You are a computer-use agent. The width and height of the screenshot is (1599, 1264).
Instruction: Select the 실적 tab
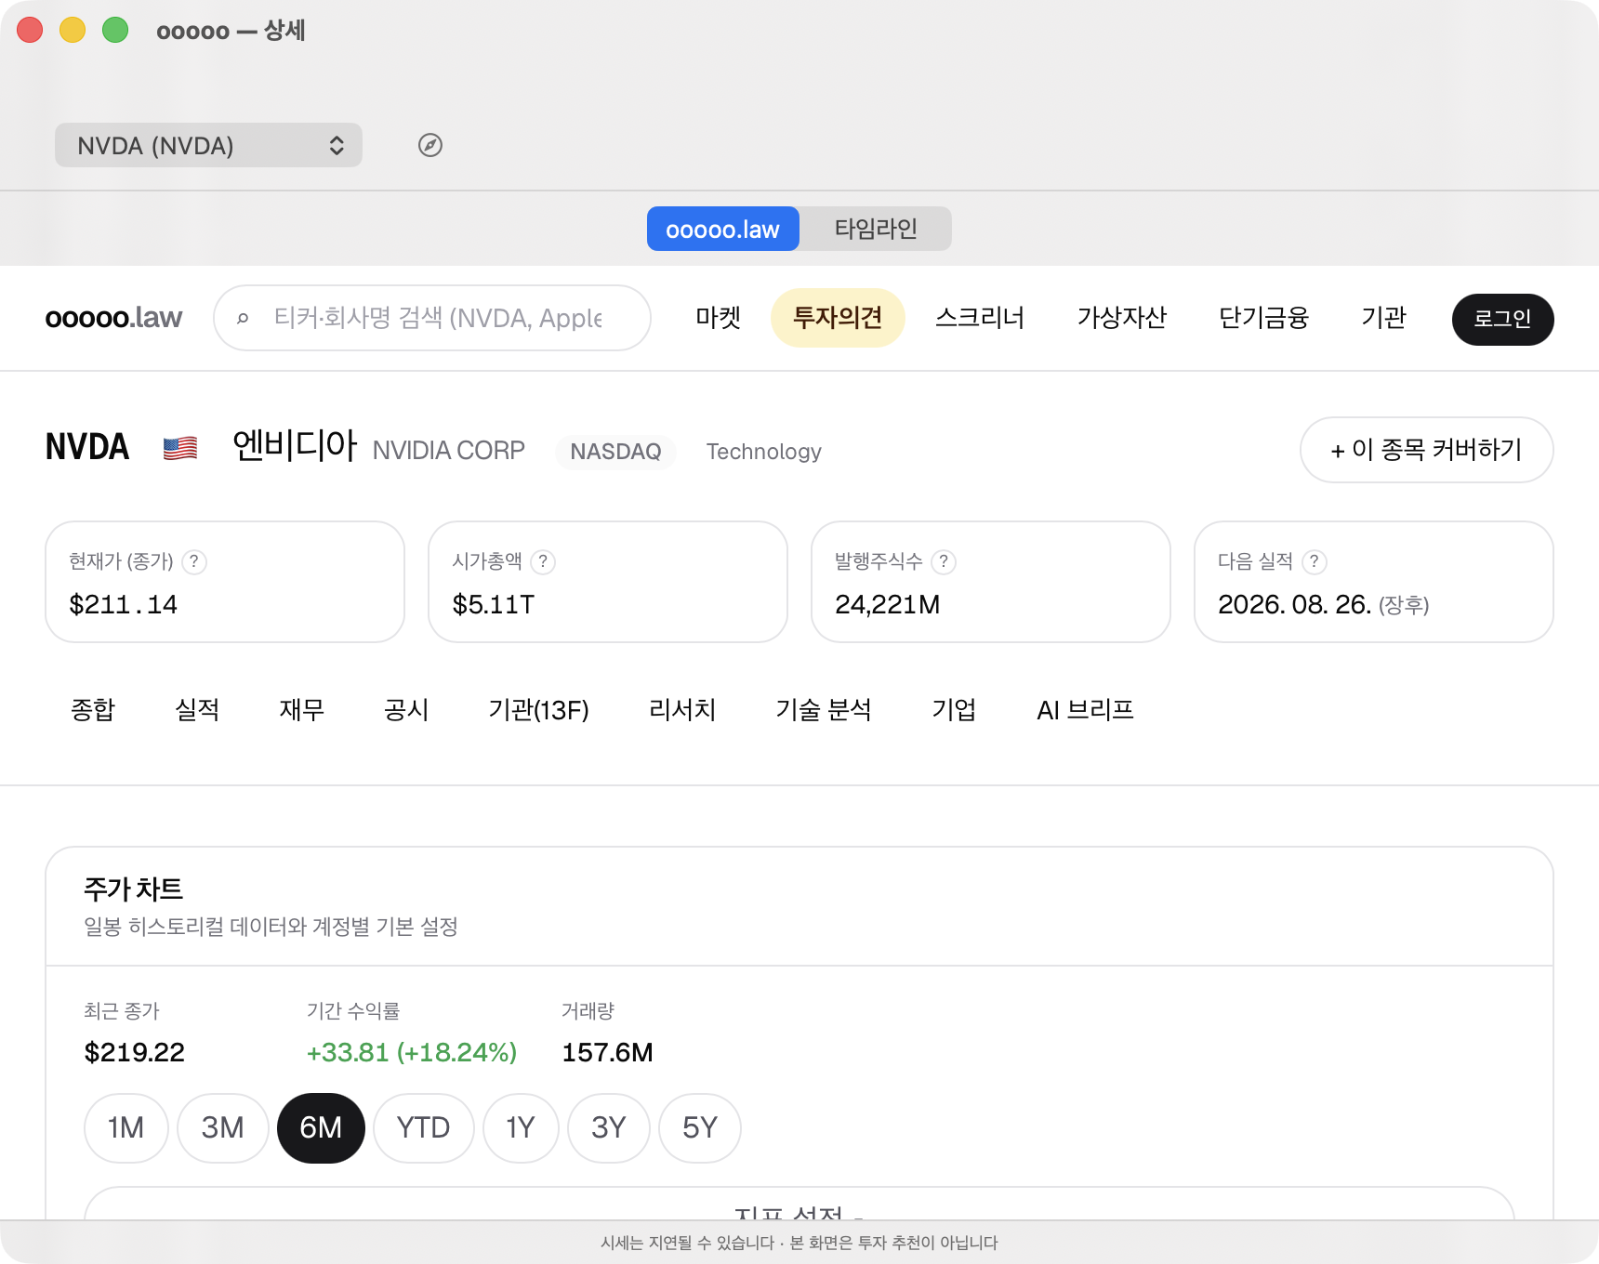tap(197, 710)
